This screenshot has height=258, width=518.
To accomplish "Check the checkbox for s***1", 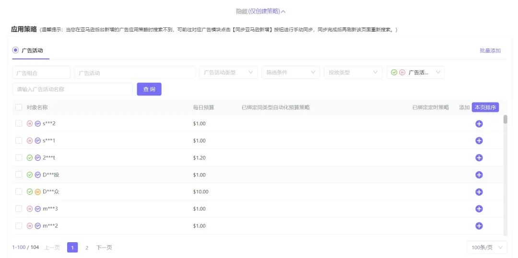I will point(19,141).
